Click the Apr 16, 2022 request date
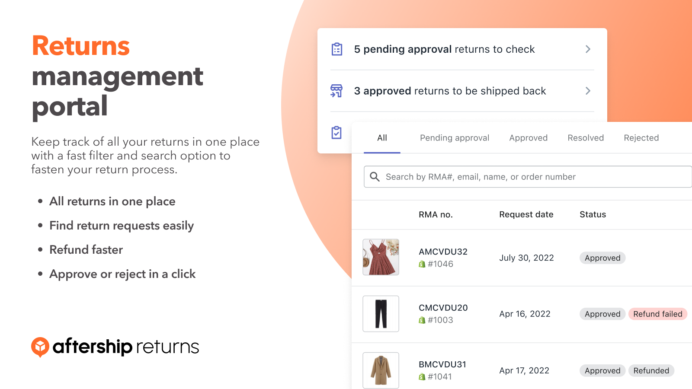The height and width of the screenshot is (389, 692). 525,314
